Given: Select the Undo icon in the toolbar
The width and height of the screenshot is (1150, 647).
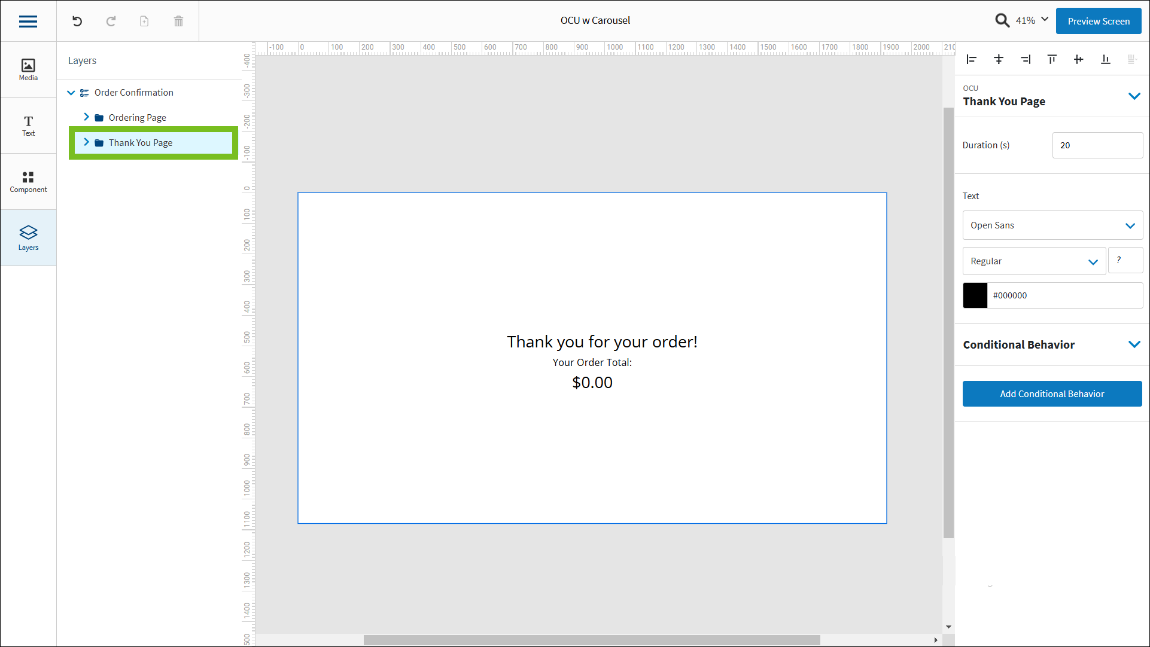Looking at the screenshot, I should [x=77, y=21].
